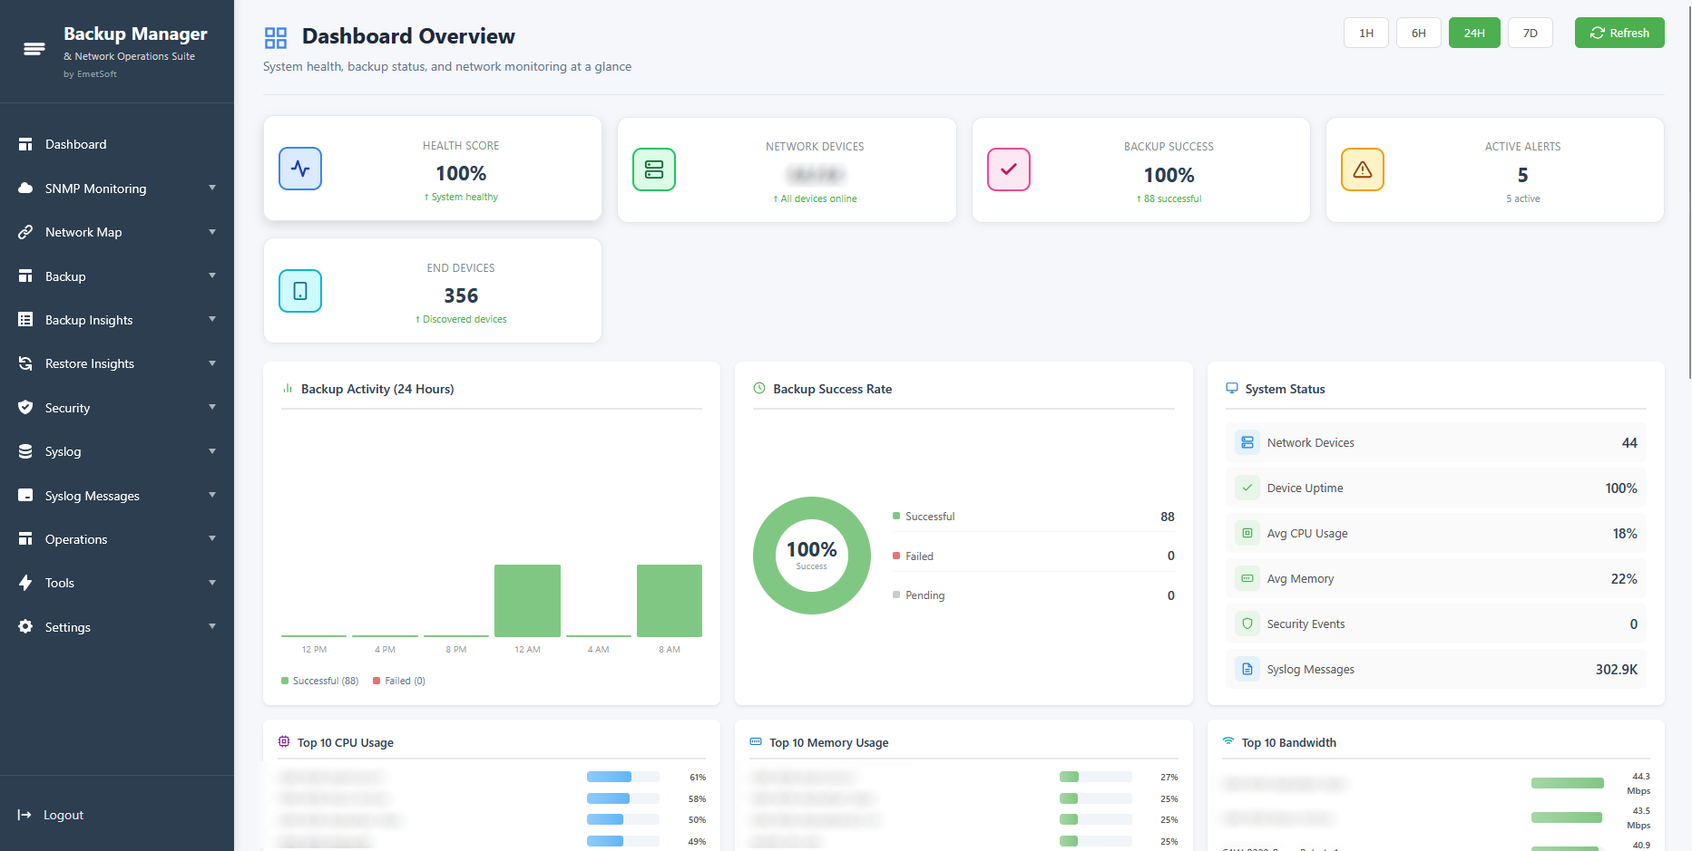Click the Refresh button

pos(1619,33)
